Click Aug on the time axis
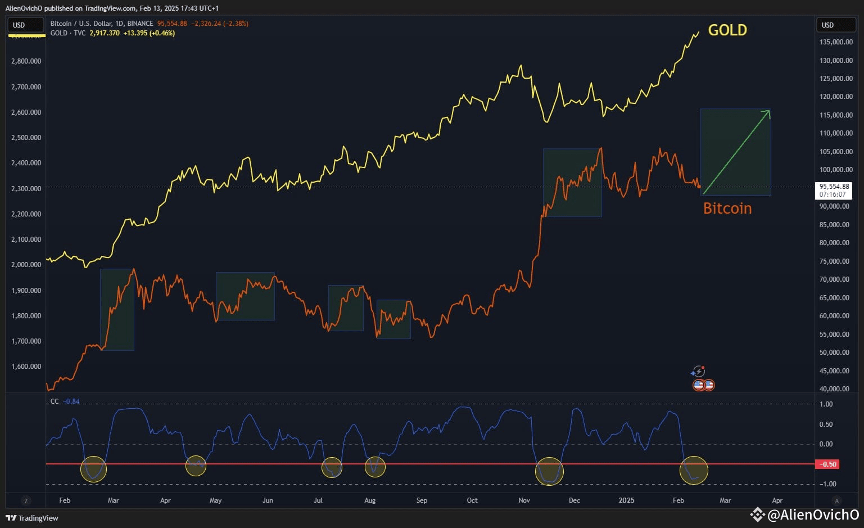The height and width of the screenshot is (528, 864). pyautogui.click(x=370, y=500)
